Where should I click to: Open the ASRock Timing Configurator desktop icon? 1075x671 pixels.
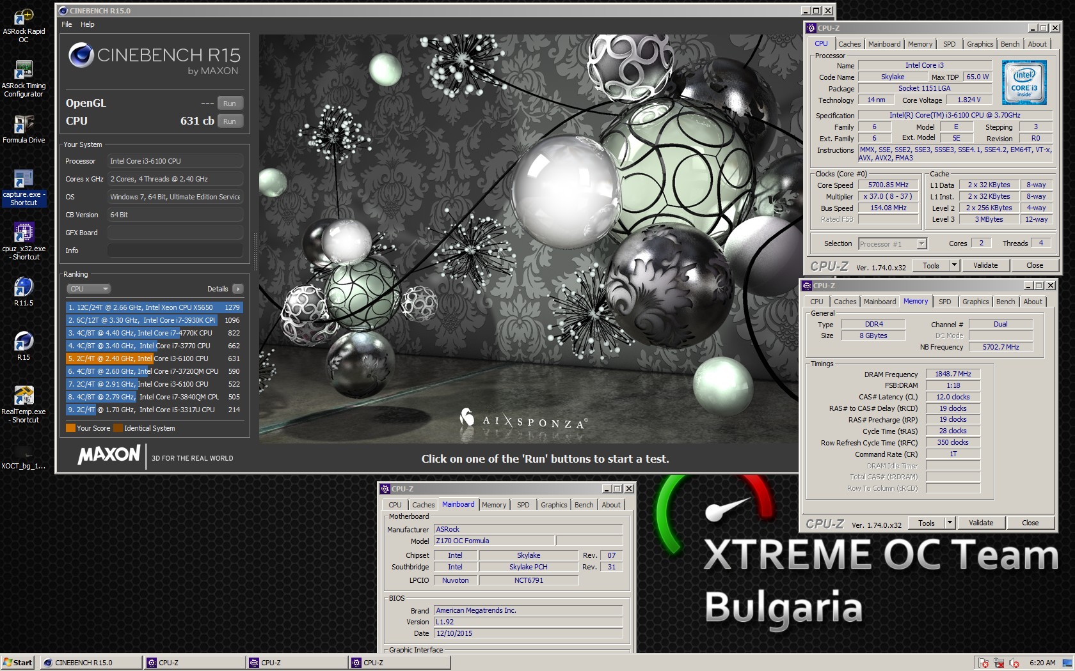click(x=24, y=79)
